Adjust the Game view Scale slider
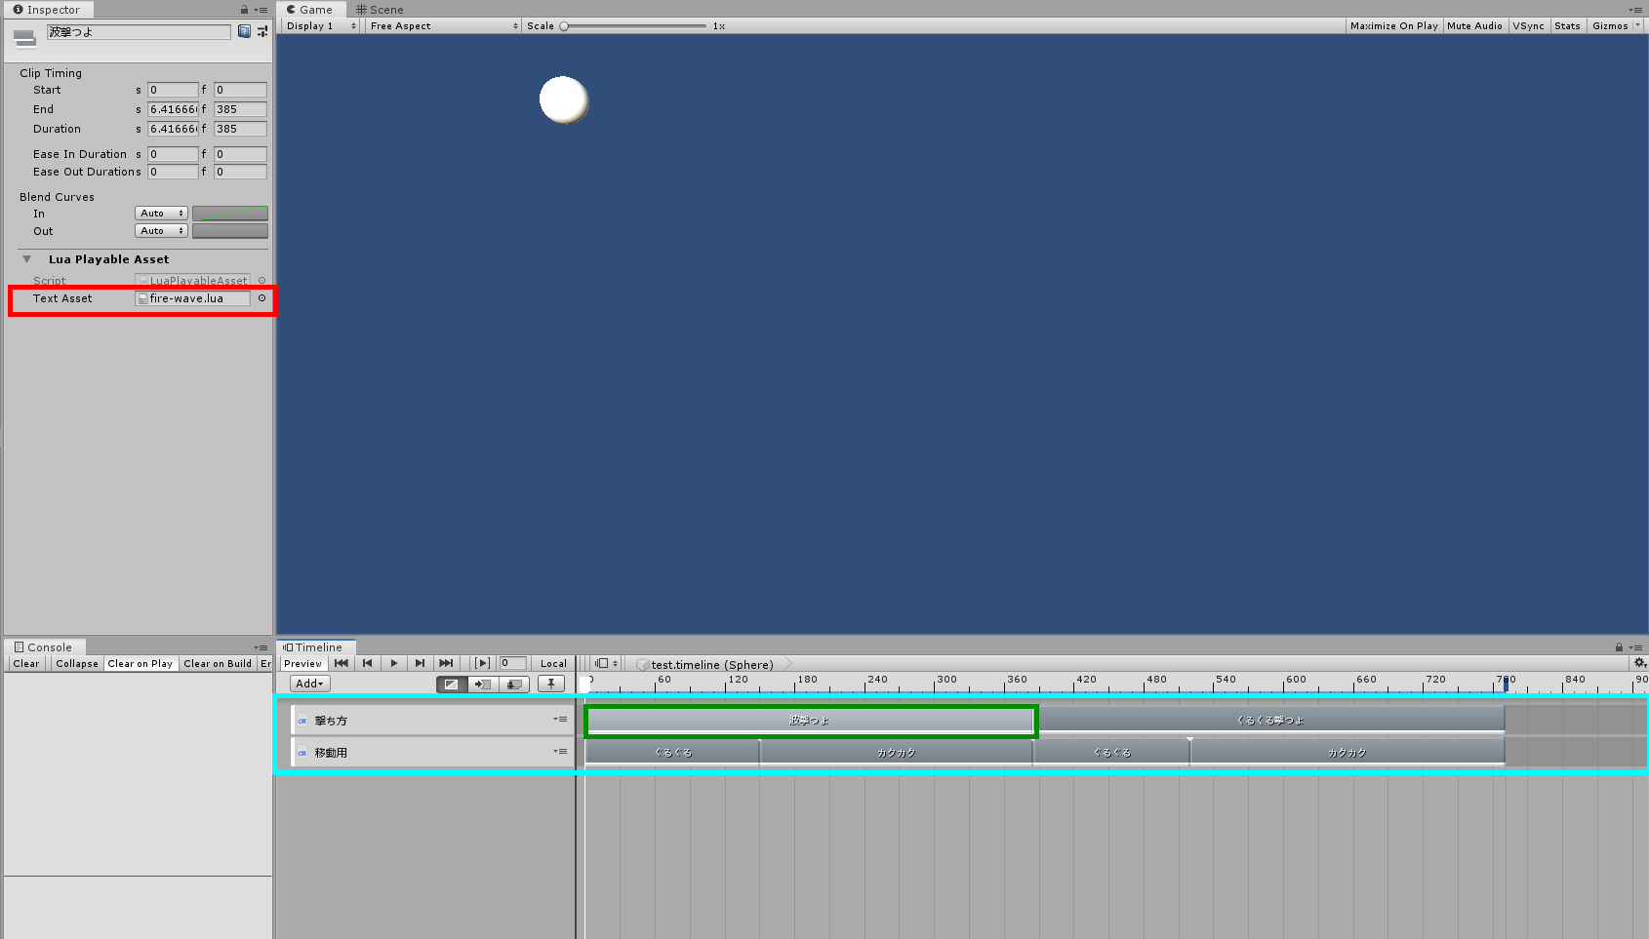Viewport: 1649px width, 939px height. click(x=634, y=26)
